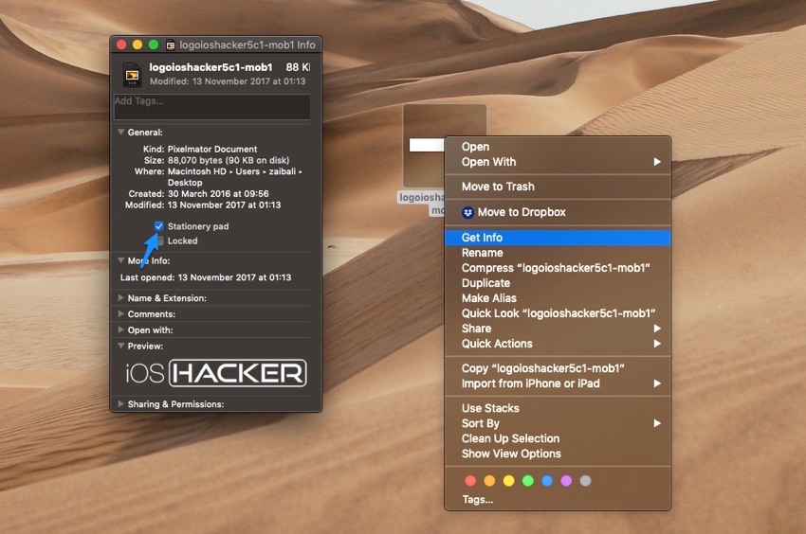
Task: Select Clean Up Selection
Action: 558,438
